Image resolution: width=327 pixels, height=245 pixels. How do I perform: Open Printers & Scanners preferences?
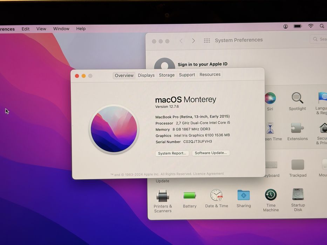coord(163,196)
